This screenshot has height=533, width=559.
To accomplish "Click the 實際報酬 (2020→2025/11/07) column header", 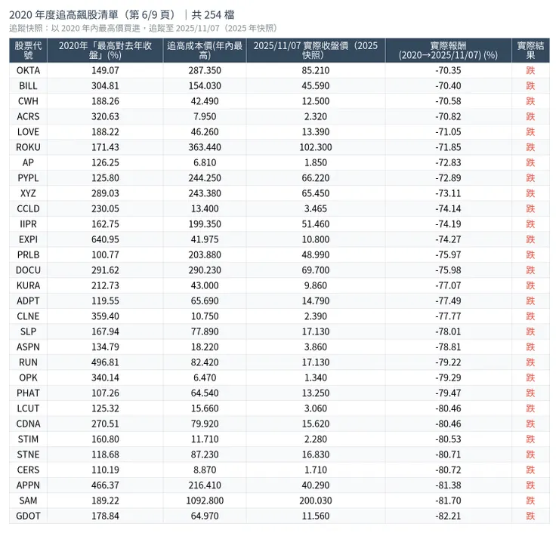I will pyautogui.click(x=448, y=51).
